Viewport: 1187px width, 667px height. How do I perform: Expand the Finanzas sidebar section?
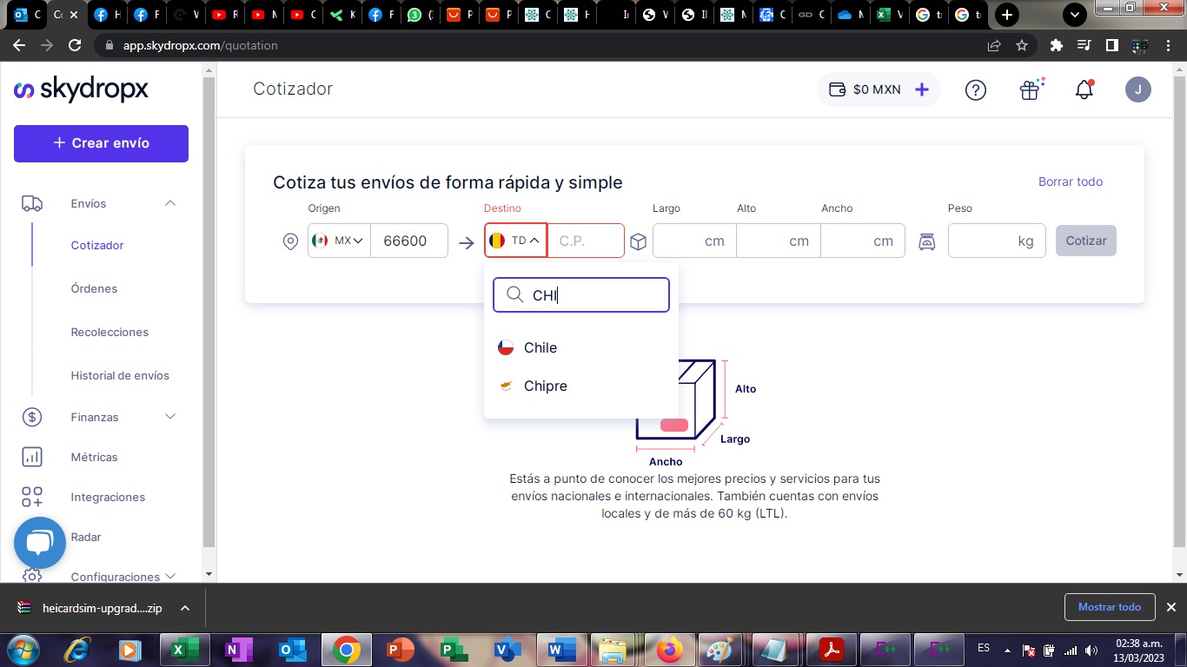pos(170,417)
